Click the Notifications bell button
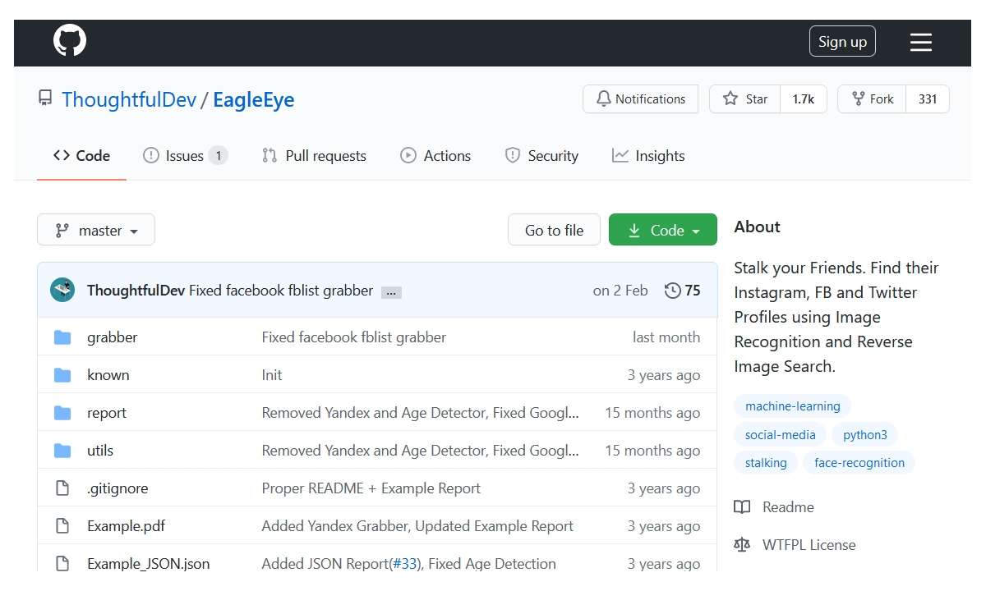986x591 pixels. click(x=640, y=99)
